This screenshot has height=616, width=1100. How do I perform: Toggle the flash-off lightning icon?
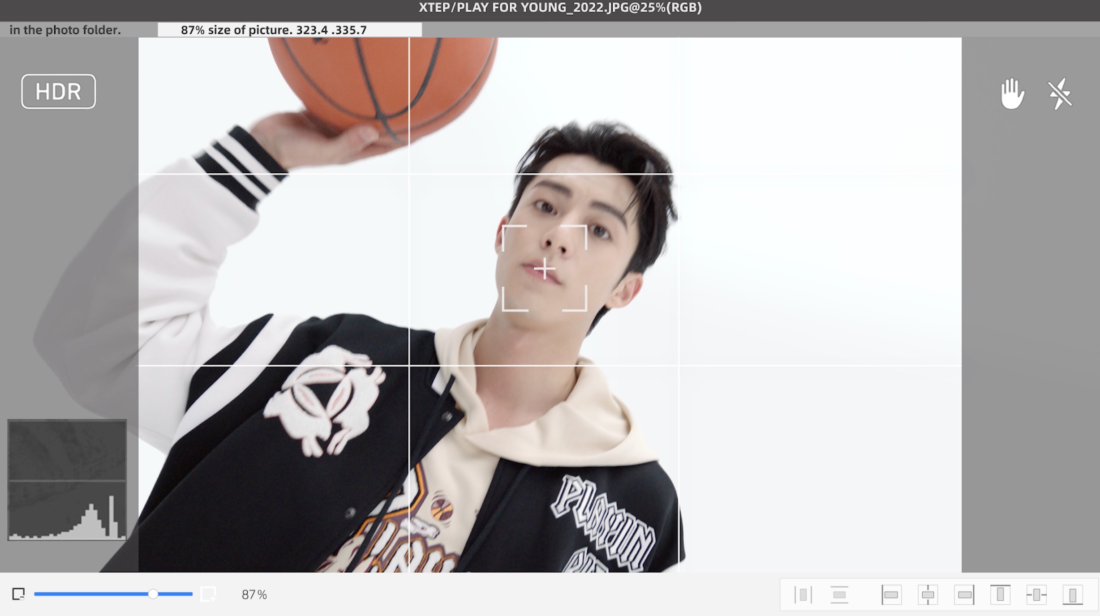point(1060,94)
